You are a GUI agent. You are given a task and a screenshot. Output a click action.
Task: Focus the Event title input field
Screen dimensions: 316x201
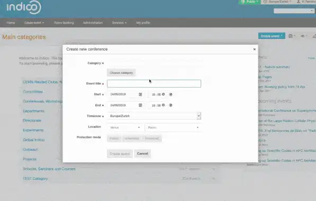154,83
